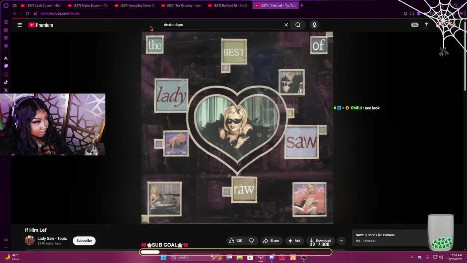
Task: Open a new browser tab with plus
Action: click(x=302, y=5)
